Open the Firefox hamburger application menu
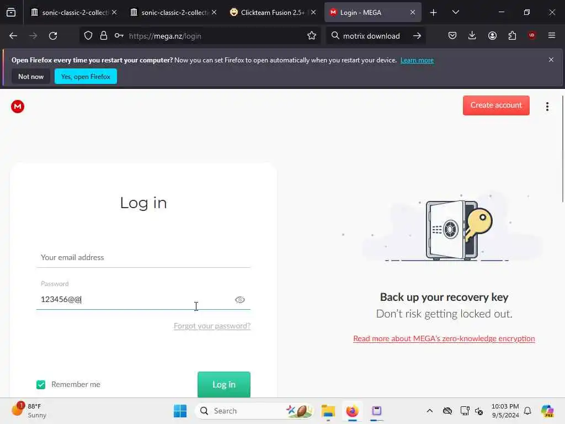Viewport: 565px width, 424px height. point(552,35)
